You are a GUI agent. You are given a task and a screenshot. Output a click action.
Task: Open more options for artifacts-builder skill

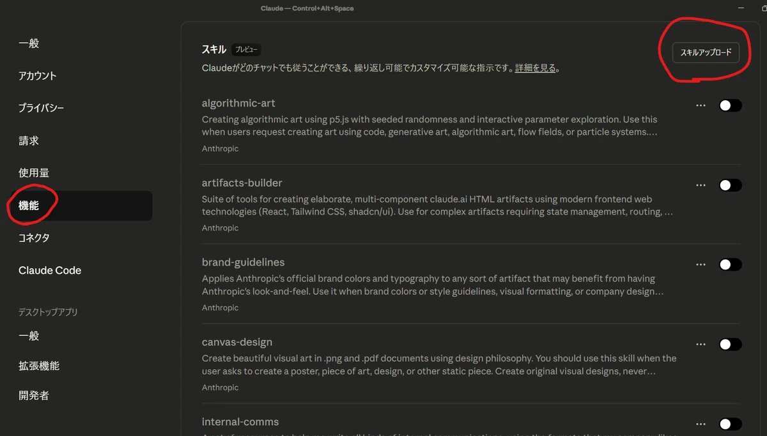(701, 185)
